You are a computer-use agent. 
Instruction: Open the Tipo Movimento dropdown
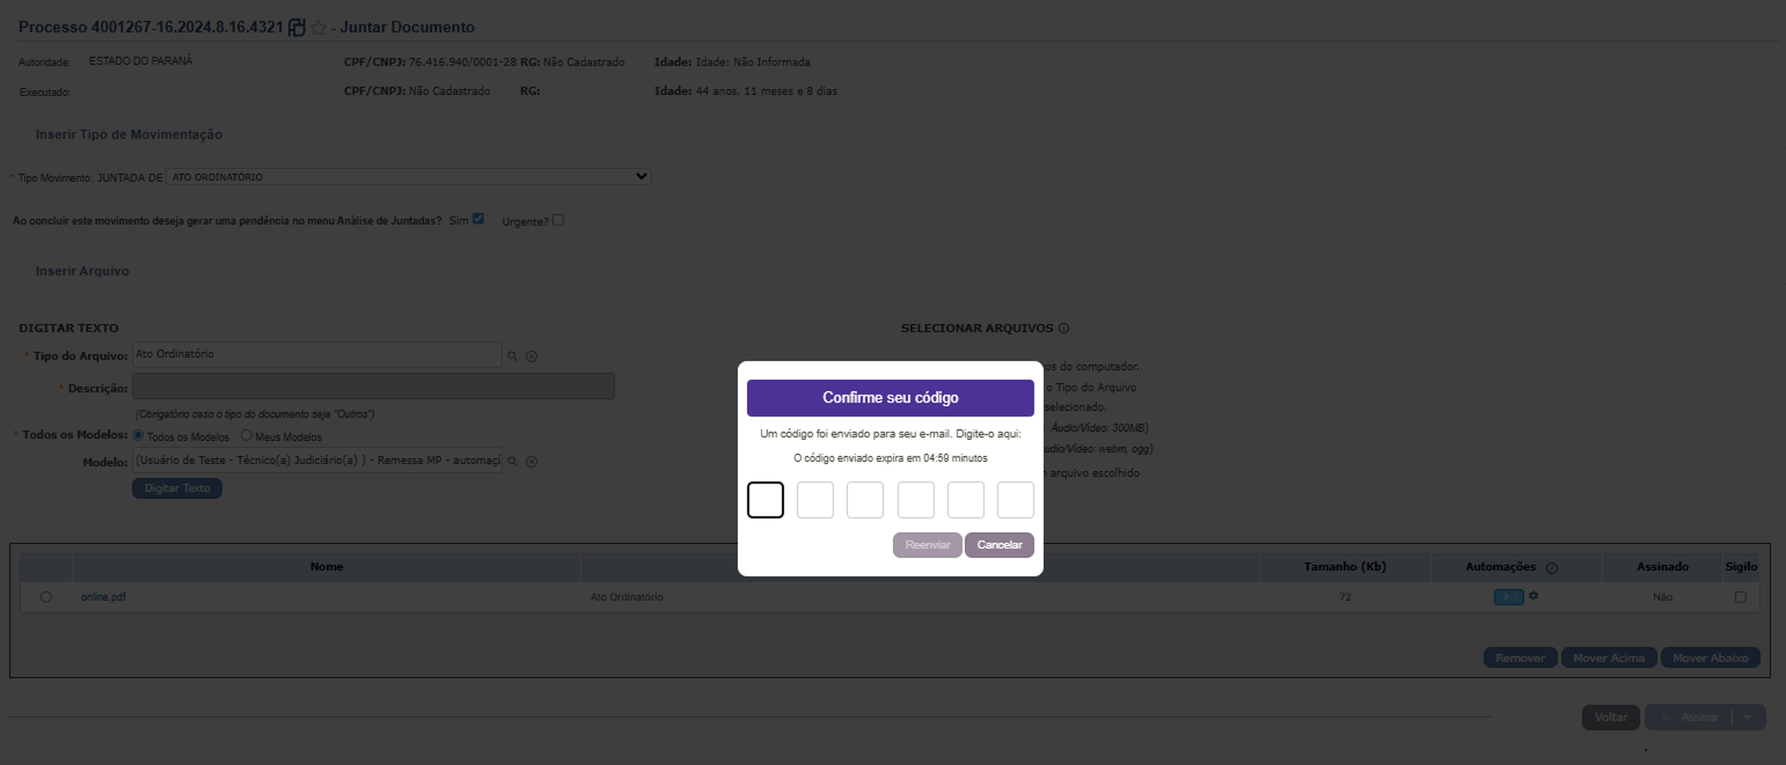pos(408,177)
